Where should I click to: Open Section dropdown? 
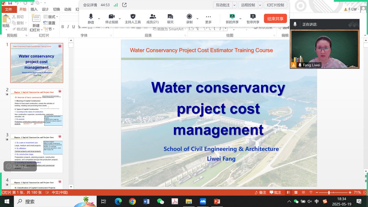pos(49,29)
